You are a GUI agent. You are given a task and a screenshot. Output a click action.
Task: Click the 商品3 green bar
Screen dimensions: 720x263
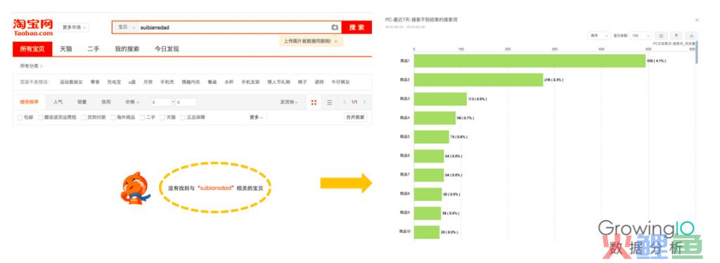click(440, 98)
